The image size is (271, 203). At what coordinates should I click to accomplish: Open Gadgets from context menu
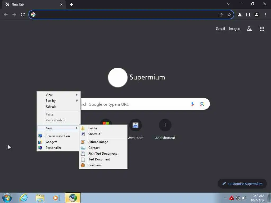coord(58,142)
